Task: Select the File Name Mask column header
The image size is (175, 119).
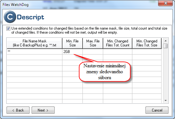Action: coord(34,43)
